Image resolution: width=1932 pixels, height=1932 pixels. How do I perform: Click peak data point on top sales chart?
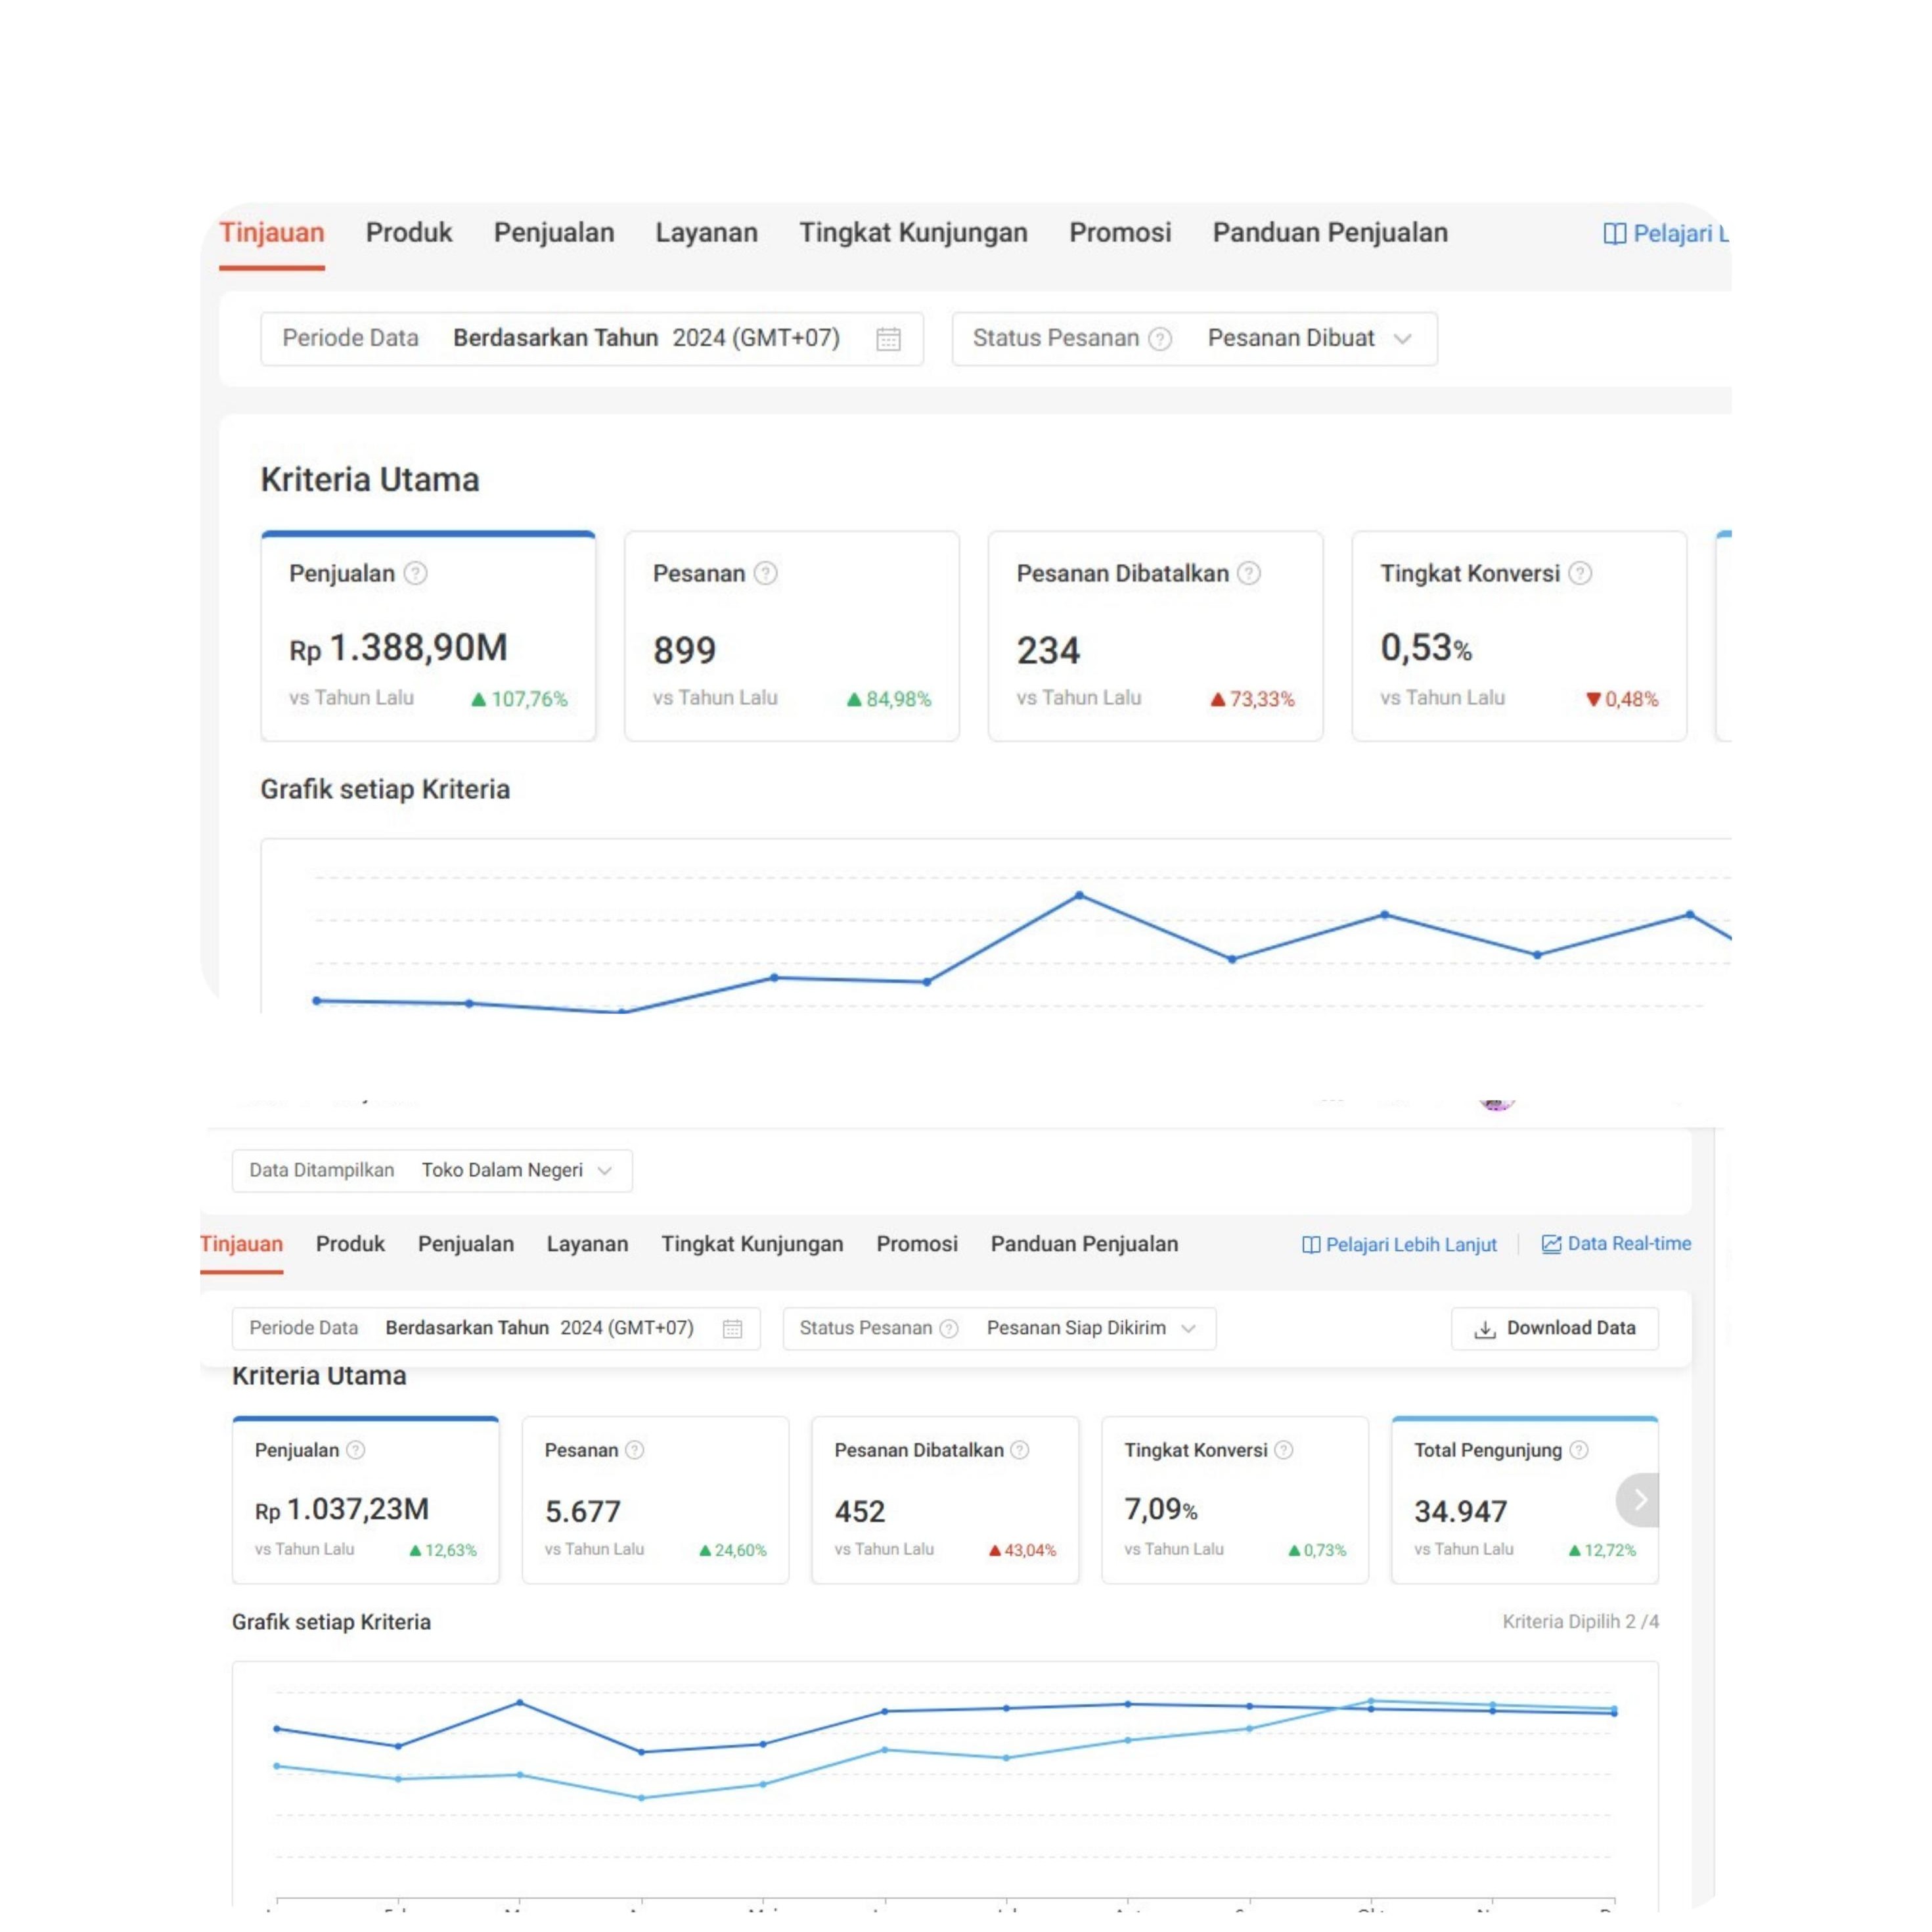1079,895
